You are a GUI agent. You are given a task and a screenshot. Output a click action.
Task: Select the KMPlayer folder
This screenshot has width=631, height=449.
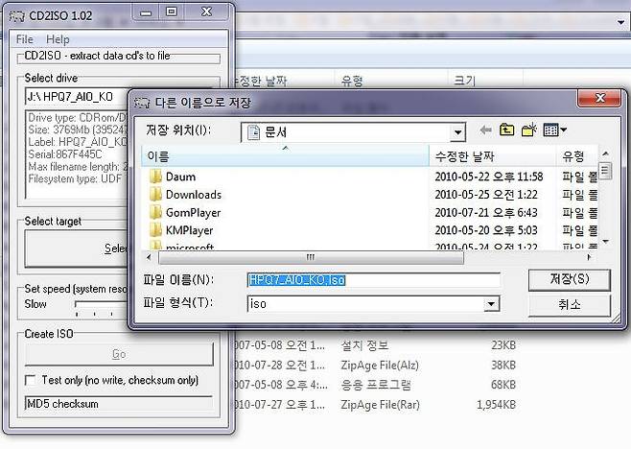[189, 230]
